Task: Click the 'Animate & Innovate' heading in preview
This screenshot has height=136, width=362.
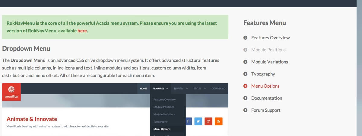Action: click(x=32, y=119)
